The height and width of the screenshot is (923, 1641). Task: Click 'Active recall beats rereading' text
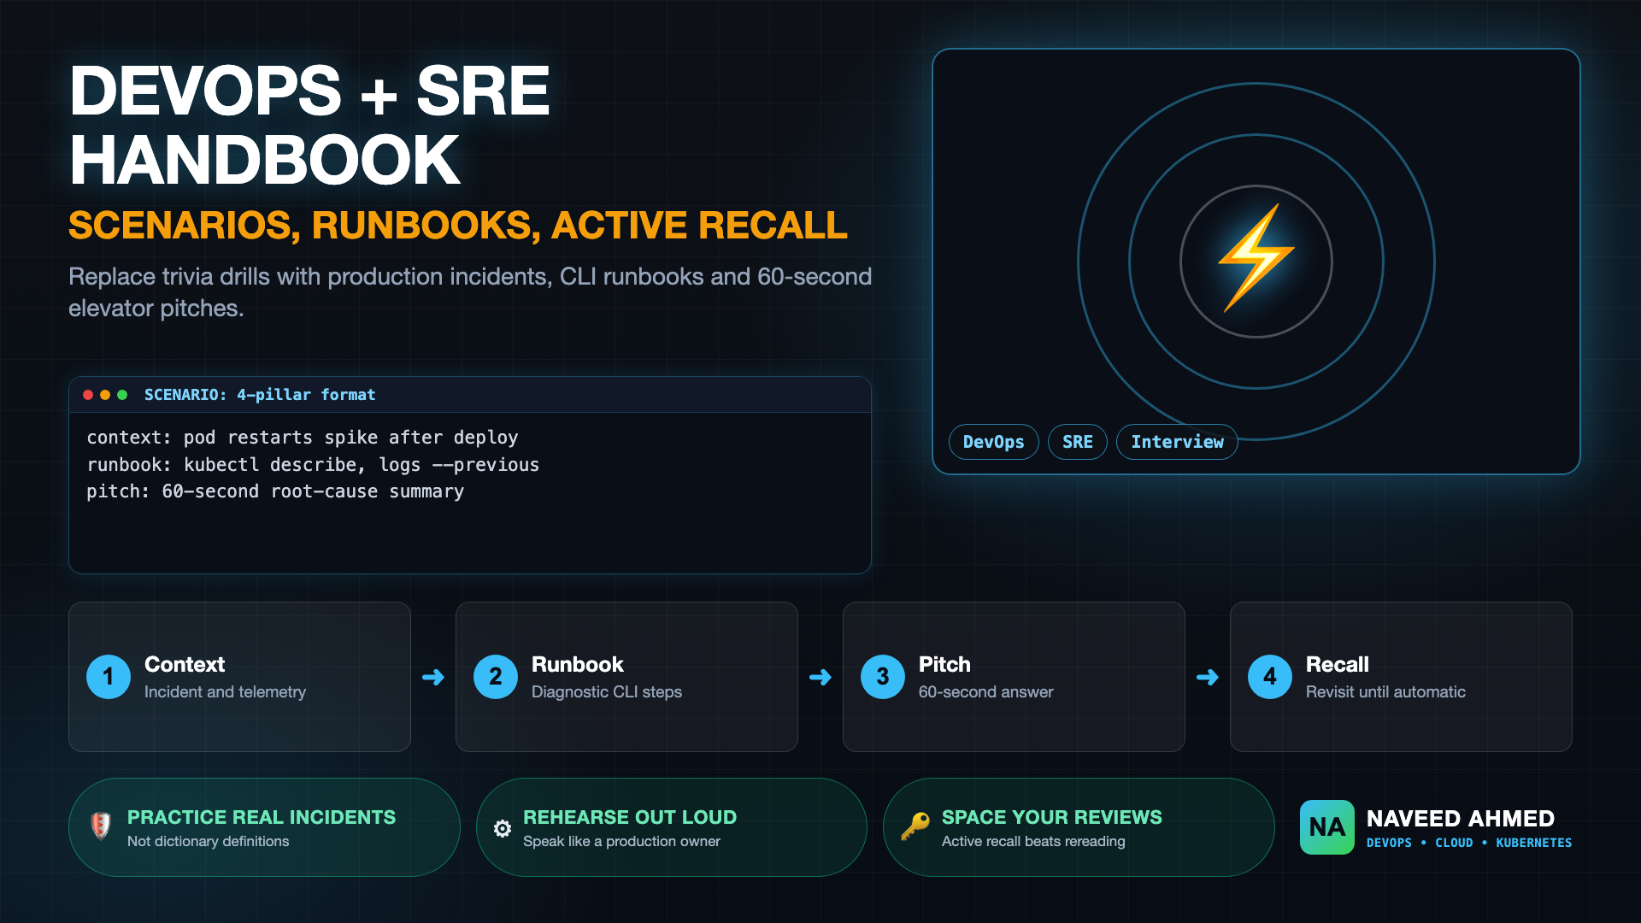pos(1033,842)
